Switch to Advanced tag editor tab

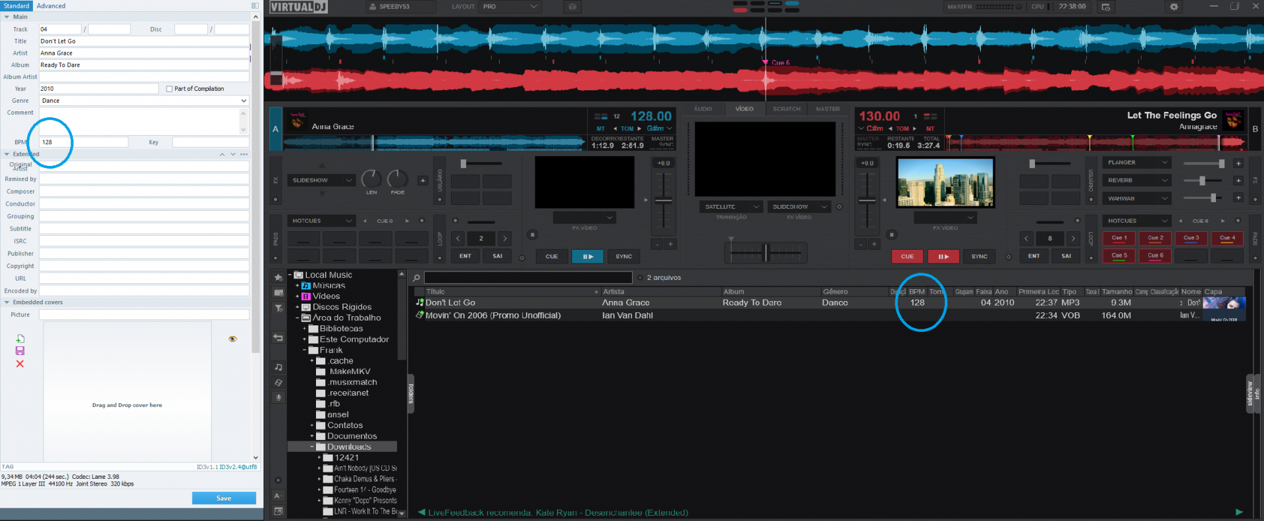(x=51, y=6)
